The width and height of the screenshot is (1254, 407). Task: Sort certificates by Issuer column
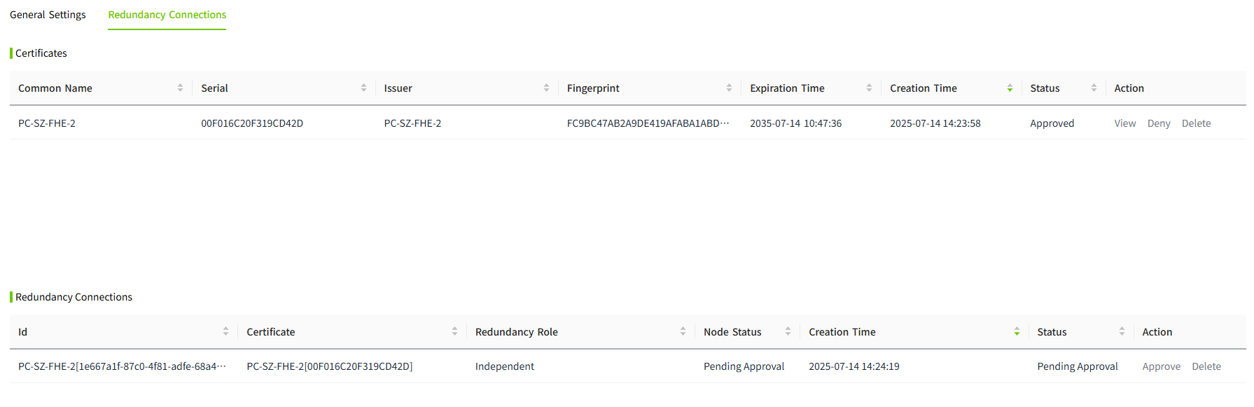click(546, 88)
